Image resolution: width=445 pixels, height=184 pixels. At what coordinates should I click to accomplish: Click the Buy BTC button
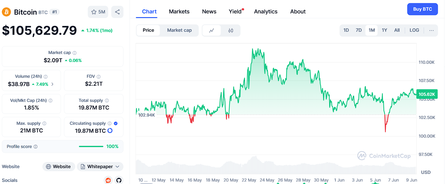pos(422,9)
